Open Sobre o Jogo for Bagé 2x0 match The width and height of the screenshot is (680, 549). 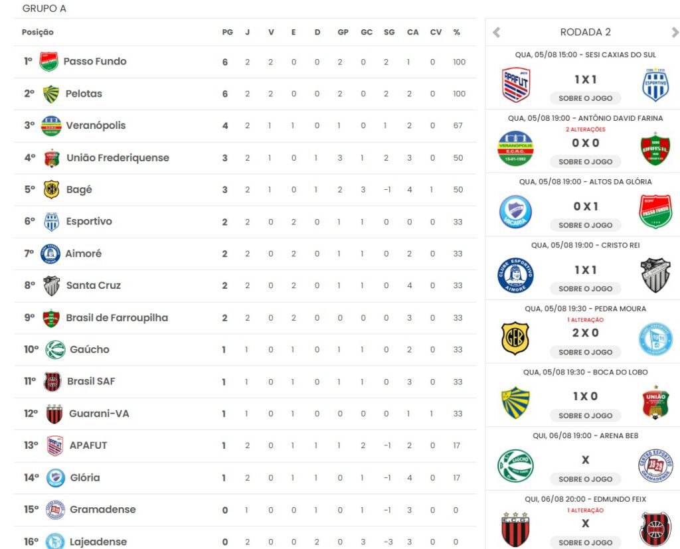586,352
